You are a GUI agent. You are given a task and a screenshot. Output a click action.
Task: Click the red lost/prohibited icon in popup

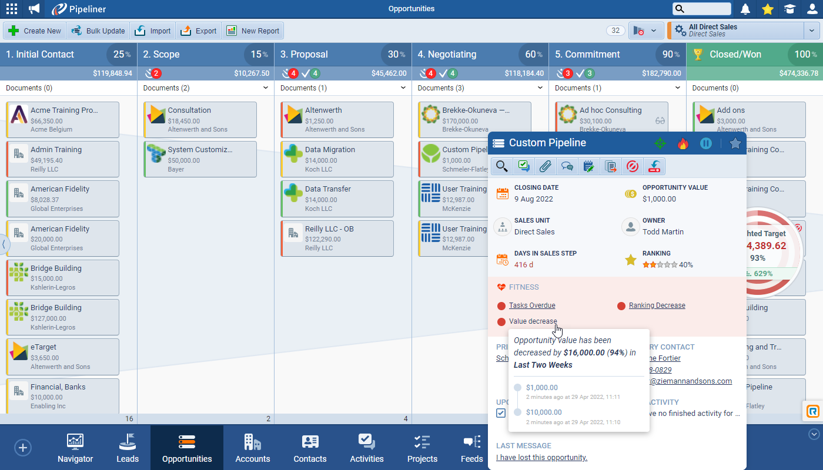click(x=633, y=167)
